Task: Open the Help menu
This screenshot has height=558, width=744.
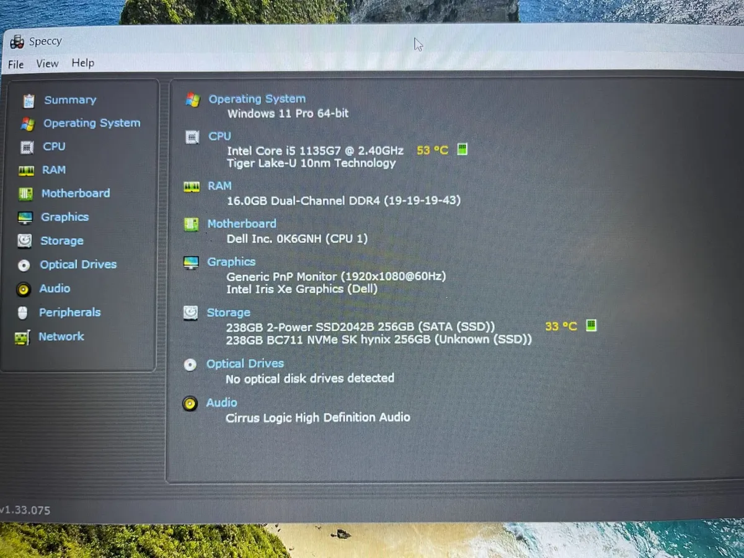Action: coord(82,63)
